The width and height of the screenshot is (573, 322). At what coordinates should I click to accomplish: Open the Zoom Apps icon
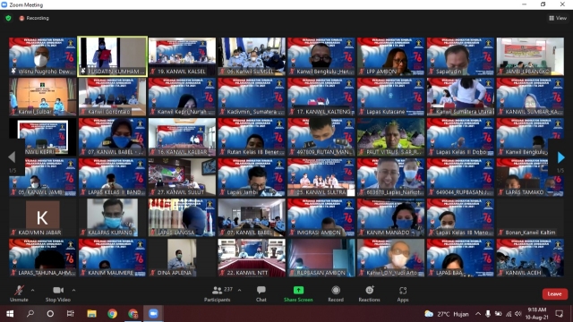click(403, 290)
